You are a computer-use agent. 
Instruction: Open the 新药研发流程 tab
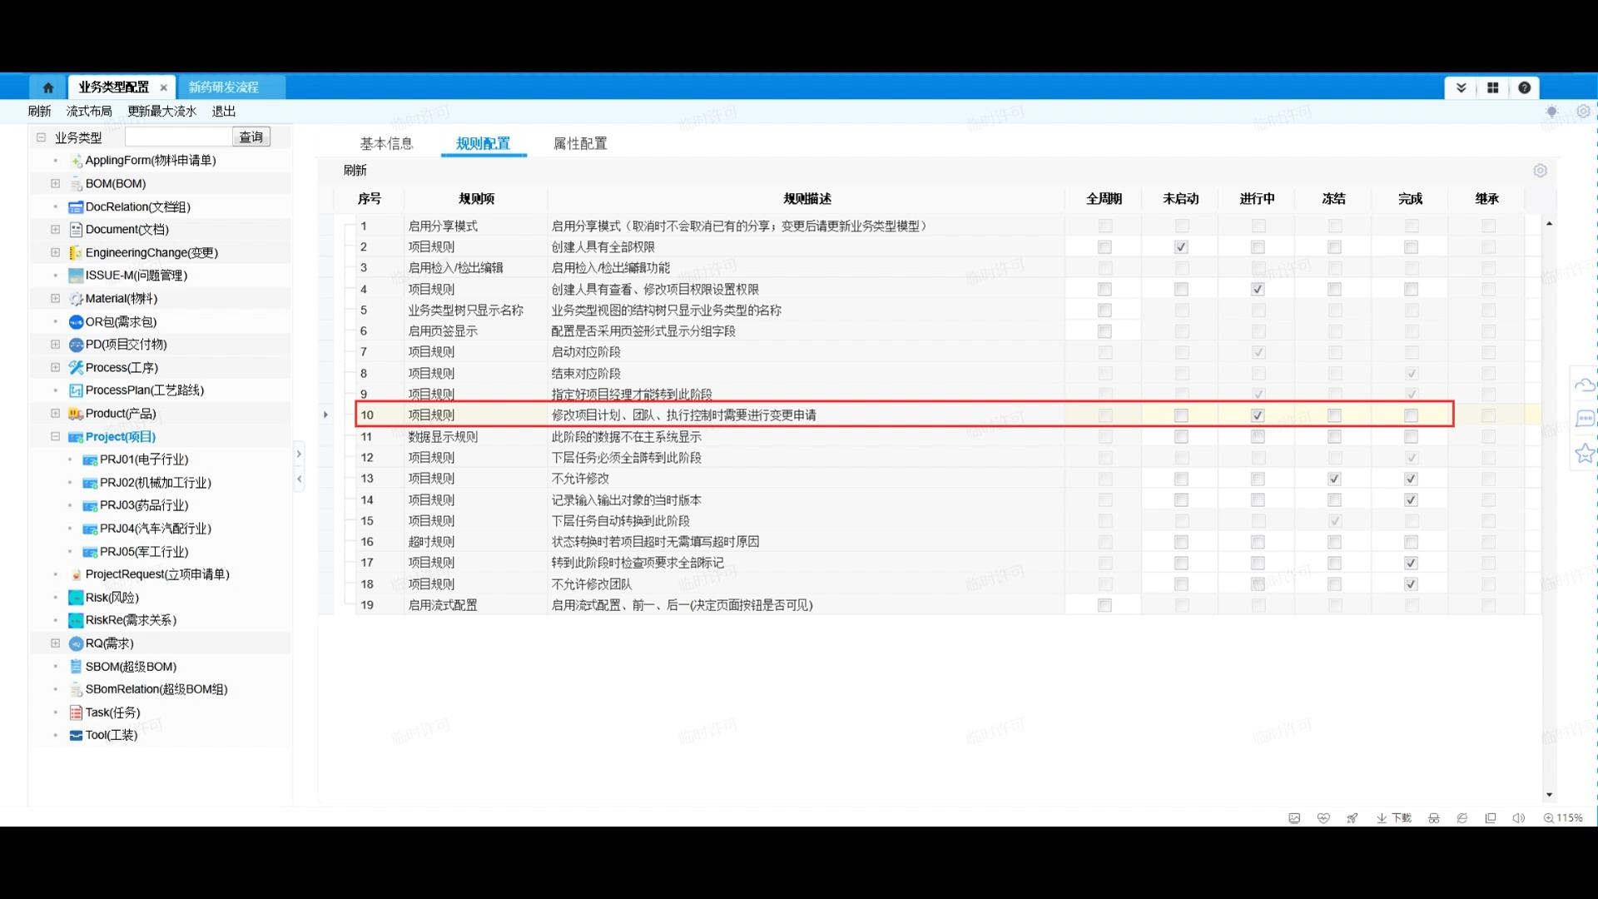224,87
